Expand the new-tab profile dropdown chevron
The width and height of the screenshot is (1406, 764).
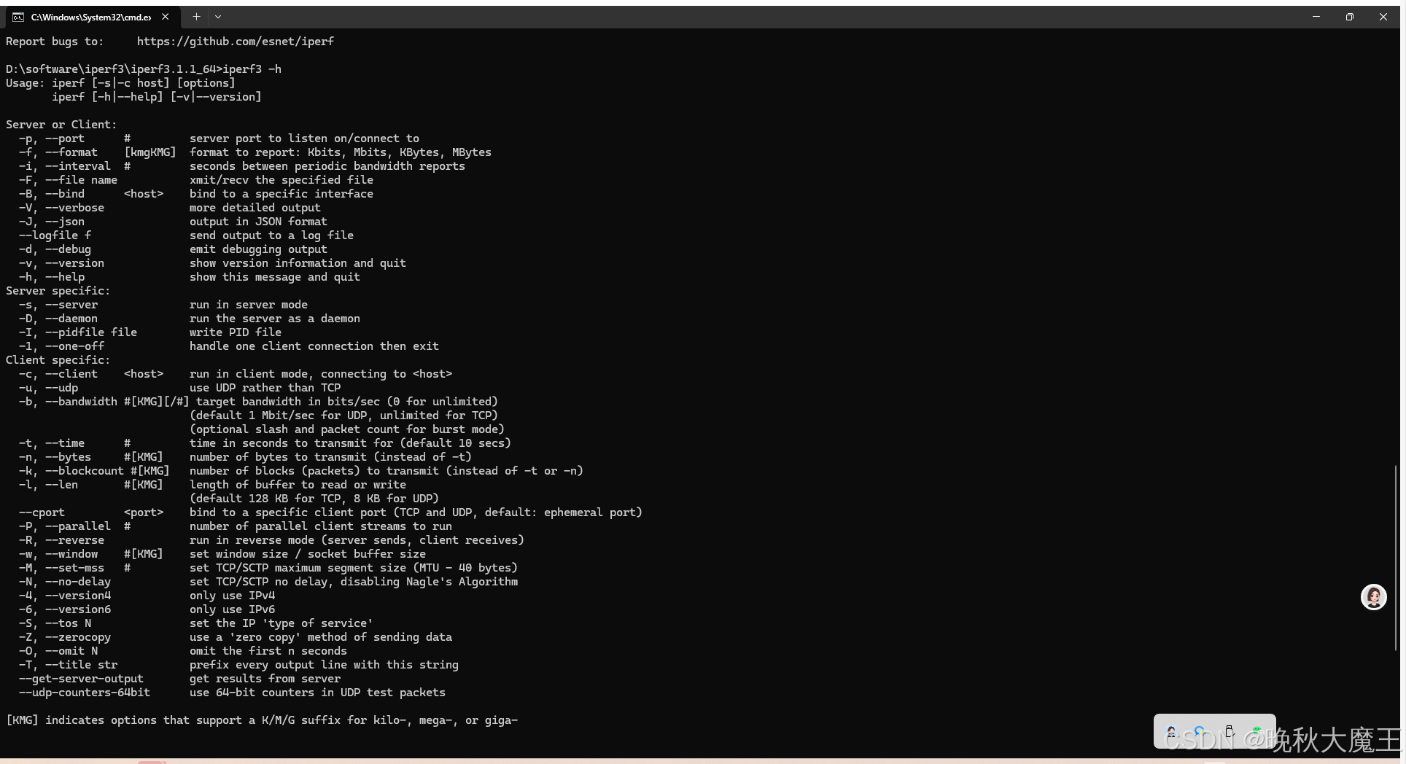(217, 17)
